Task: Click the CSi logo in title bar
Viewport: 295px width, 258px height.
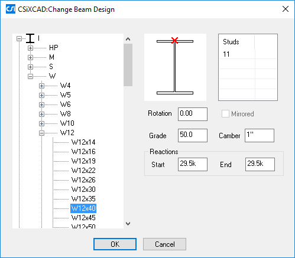Action: 11,9
